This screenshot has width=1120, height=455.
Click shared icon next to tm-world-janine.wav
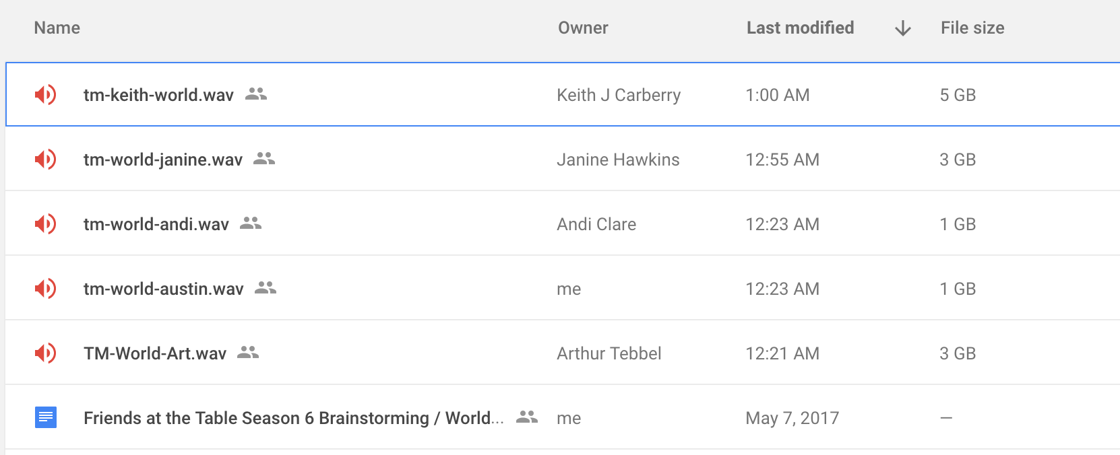click(x=264, y=159)
